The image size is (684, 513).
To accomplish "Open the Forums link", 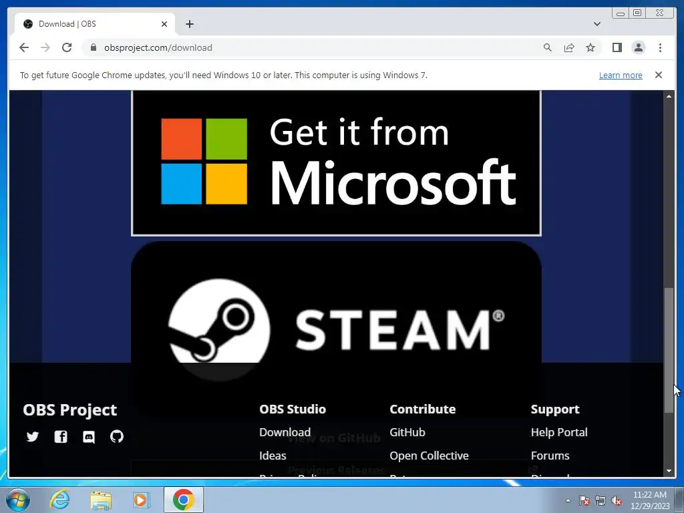I will pyautogui.click(x=550, y=456).
